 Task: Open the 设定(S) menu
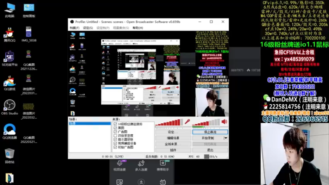[x=88, y=28]
